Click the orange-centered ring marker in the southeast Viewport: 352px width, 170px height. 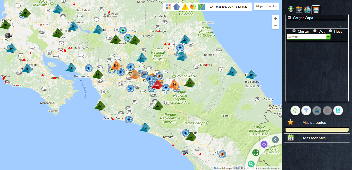(x=222, y=154)
